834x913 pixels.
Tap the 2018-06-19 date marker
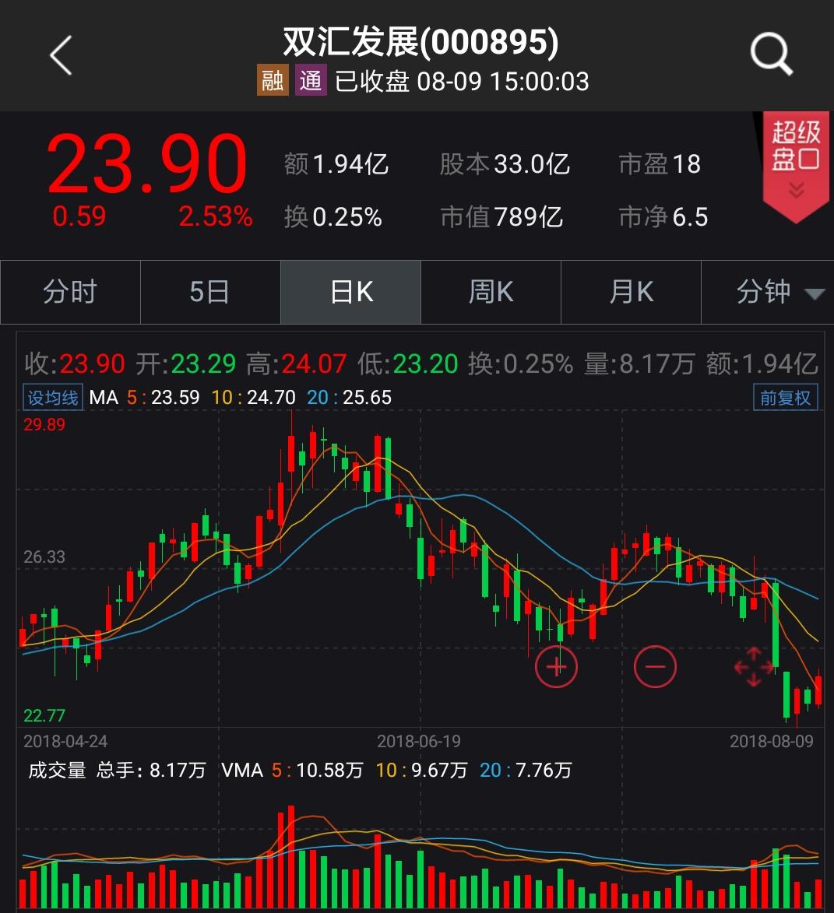click(x=418, y=741)
